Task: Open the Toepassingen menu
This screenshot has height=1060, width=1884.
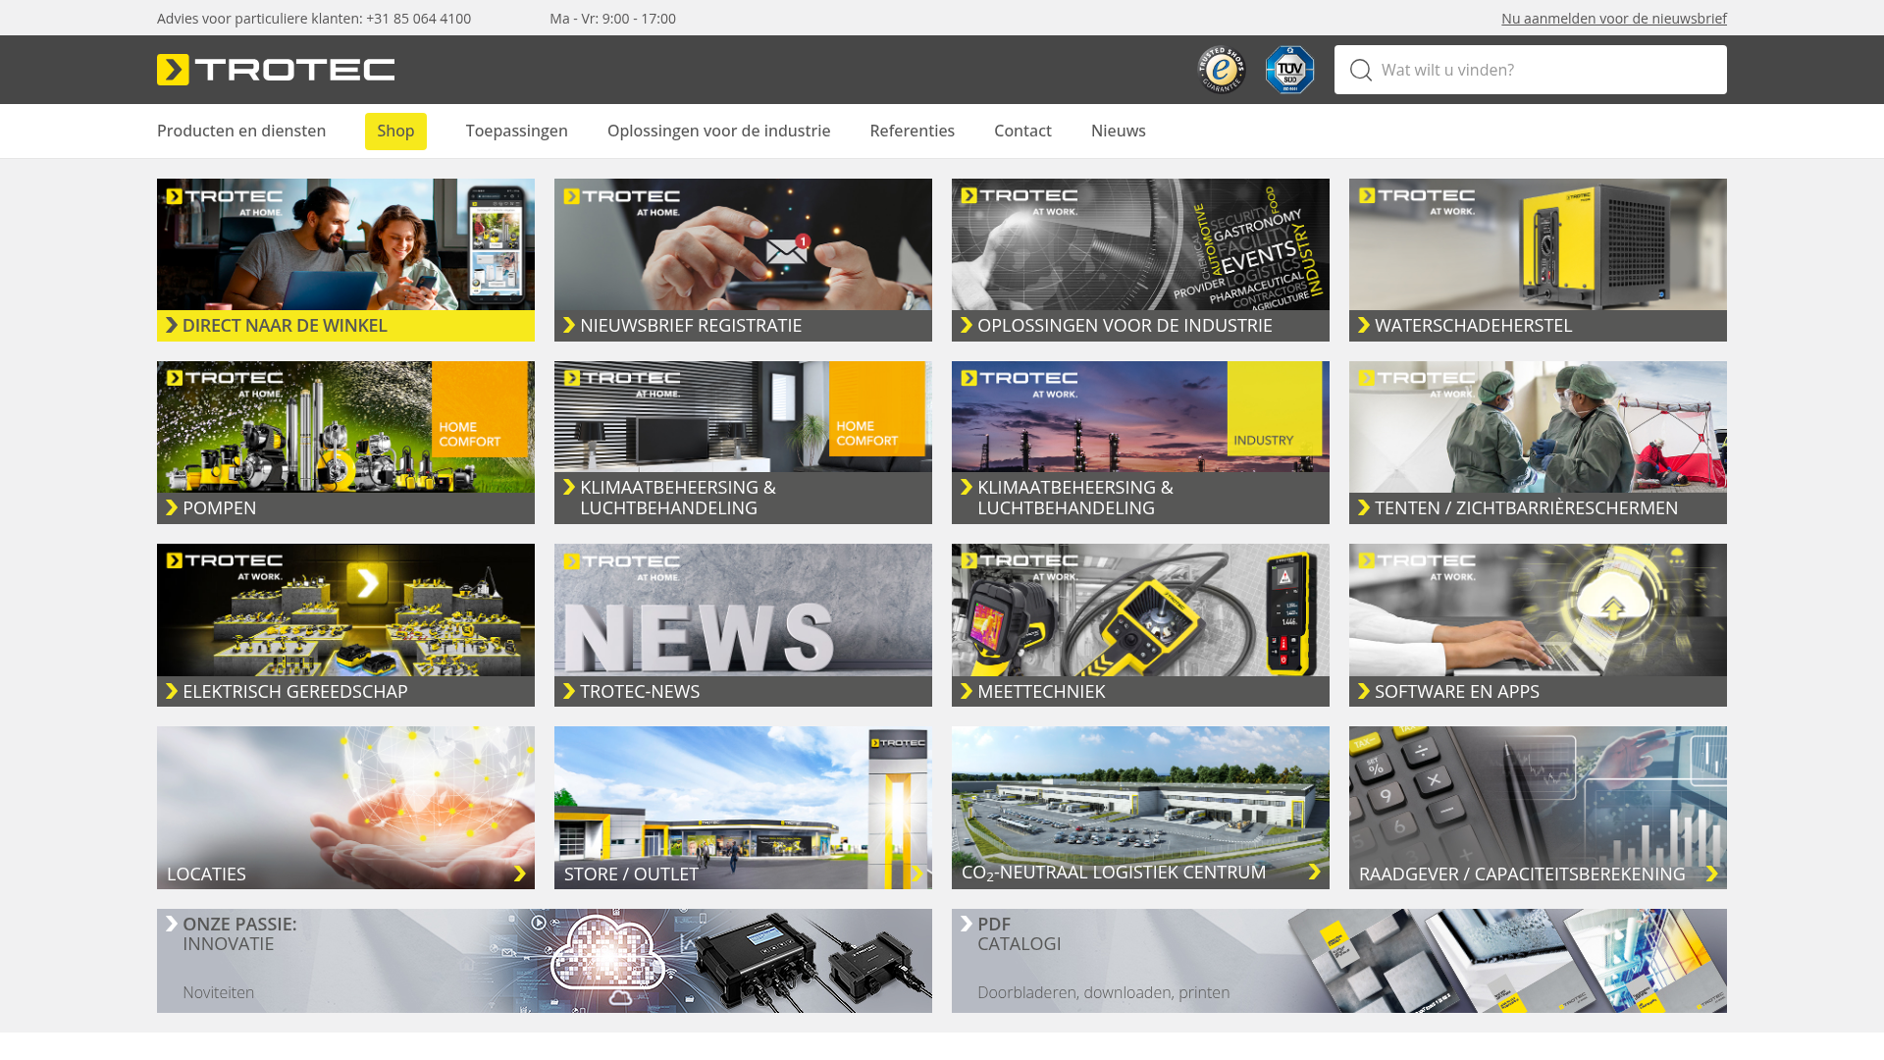Action: coord(516,131)
